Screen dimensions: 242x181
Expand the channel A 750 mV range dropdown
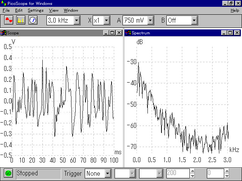tap(150, 20)
